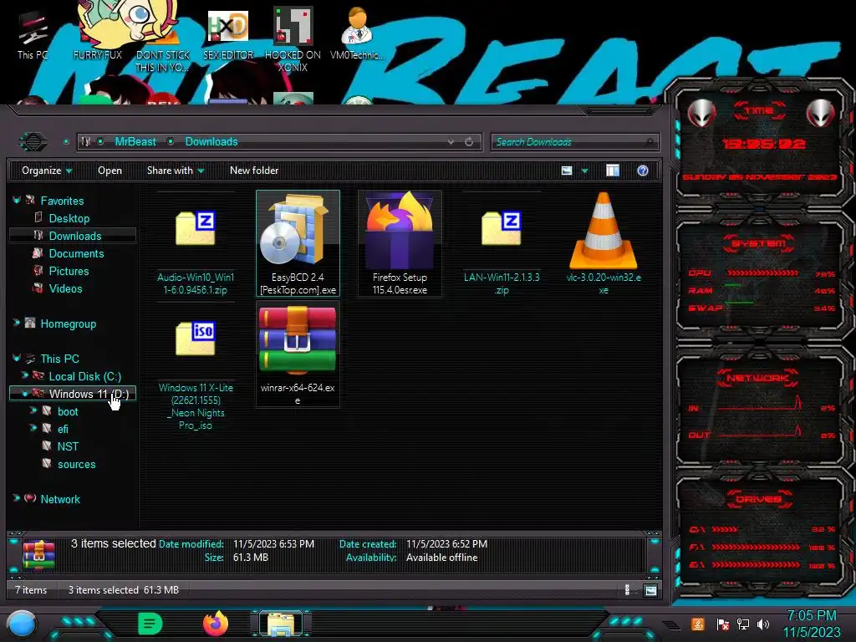Expand the Network tree node
Screen dimensions: 856x642
(17, 498)
